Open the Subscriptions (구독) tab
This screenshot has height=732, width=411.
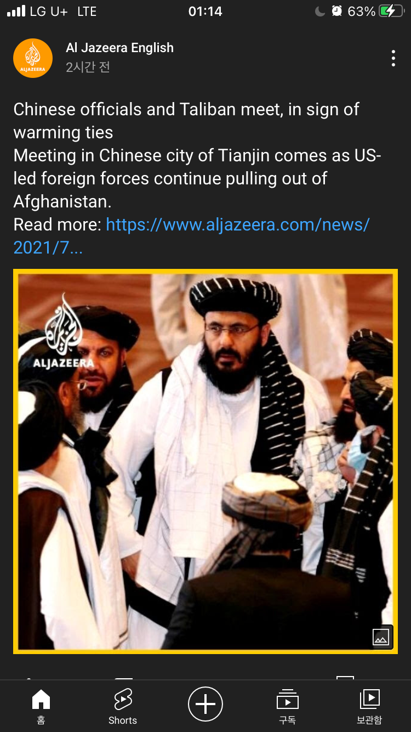click(x=288, y=707)
